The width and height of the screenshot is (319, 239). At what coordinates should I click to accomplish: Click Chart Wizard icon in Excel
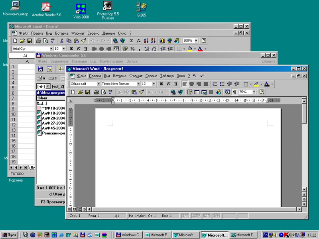(x=162, y=41)
